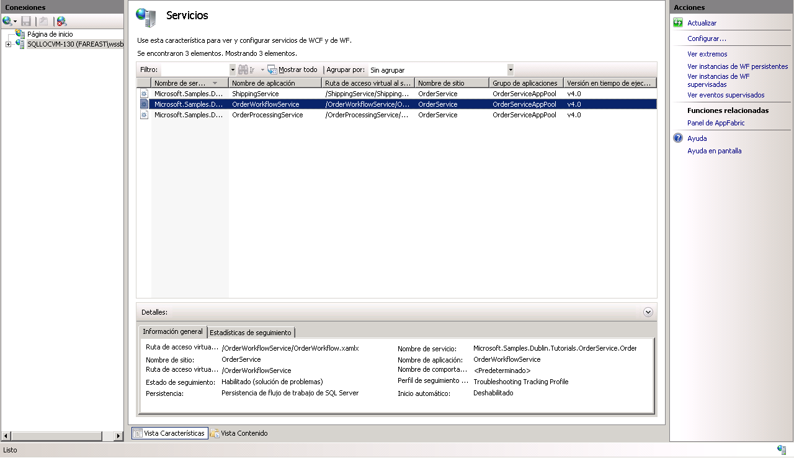Click the Vista Características tab icon
This screenshot has width=794, height=458.
(138, 433)
